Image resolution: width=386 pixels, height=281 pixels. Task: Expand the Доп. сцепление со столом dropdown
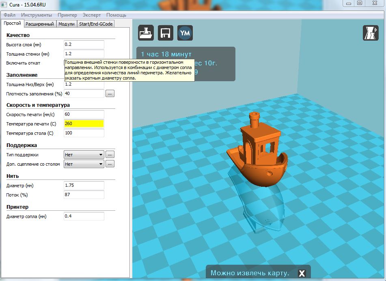[x=84, y=164]
